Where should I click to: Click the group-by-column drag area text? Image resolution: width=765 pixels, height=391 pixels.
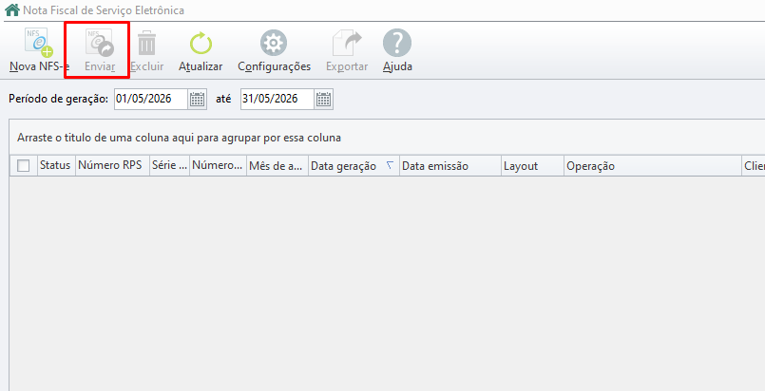click(179, 138)
